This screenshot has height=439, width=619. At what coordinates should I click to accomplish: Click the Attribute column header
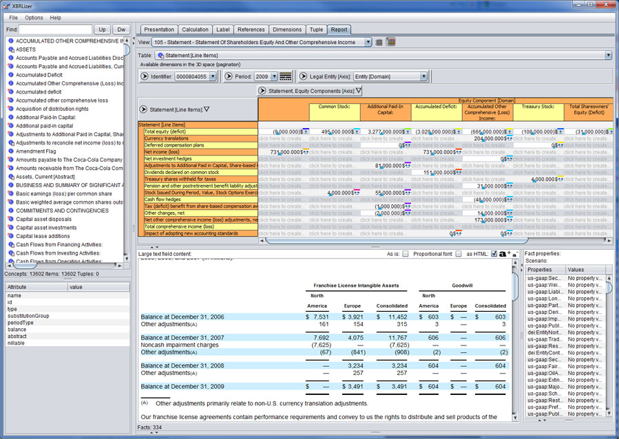coord(36,287)
